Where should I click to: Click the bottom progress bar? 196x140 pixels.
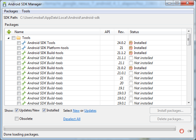(90, 129)
